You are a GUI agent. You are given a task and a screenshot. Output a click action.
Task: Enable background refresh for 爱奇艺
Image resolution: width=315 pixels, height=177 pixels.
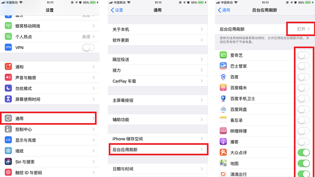click(303, 55)
